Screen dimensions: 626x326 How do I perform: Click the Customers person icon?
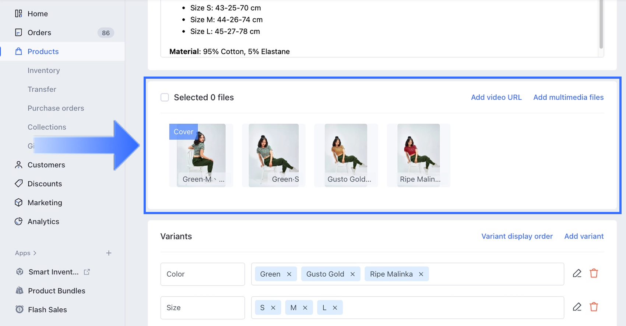(x=18, y=164)
